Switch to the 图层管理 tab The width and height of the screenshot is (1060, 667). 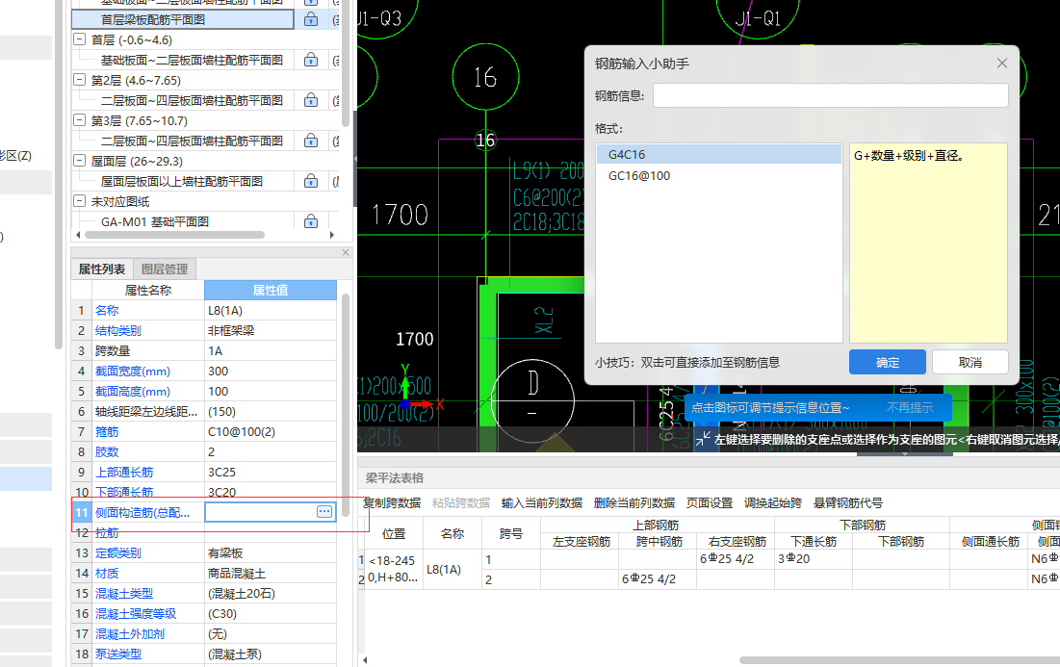pyautogui.click(x=165, y=269)
